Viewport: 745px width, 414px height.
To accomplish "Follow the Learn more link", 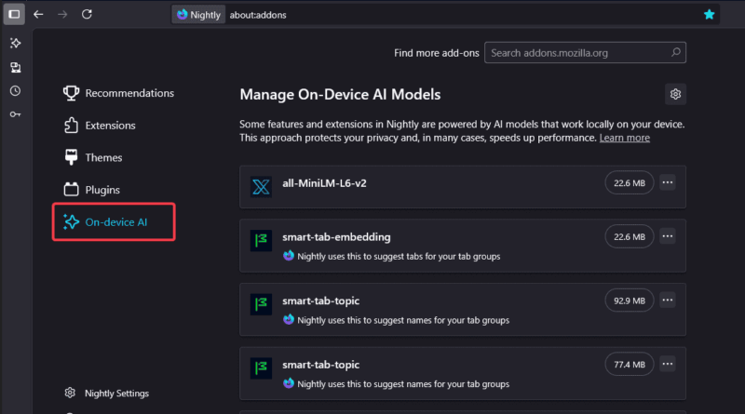I will pyautogui.click(x=624, y=138).
